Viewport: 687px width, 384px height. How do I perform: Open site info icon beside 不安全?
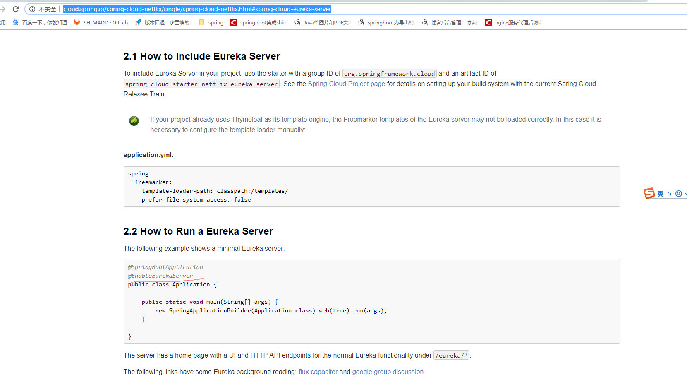tap(32, 9)
